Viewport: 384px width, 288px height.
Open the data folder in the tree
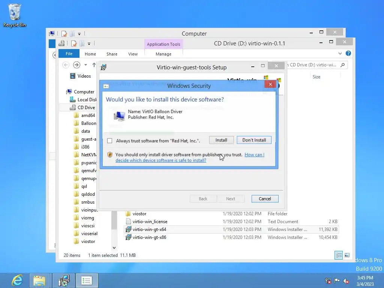click(82, 131)
